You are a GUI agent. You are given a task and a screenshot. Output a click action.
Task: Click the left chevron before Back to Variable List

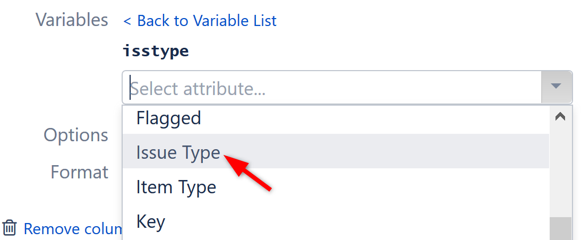click(127, 21)
